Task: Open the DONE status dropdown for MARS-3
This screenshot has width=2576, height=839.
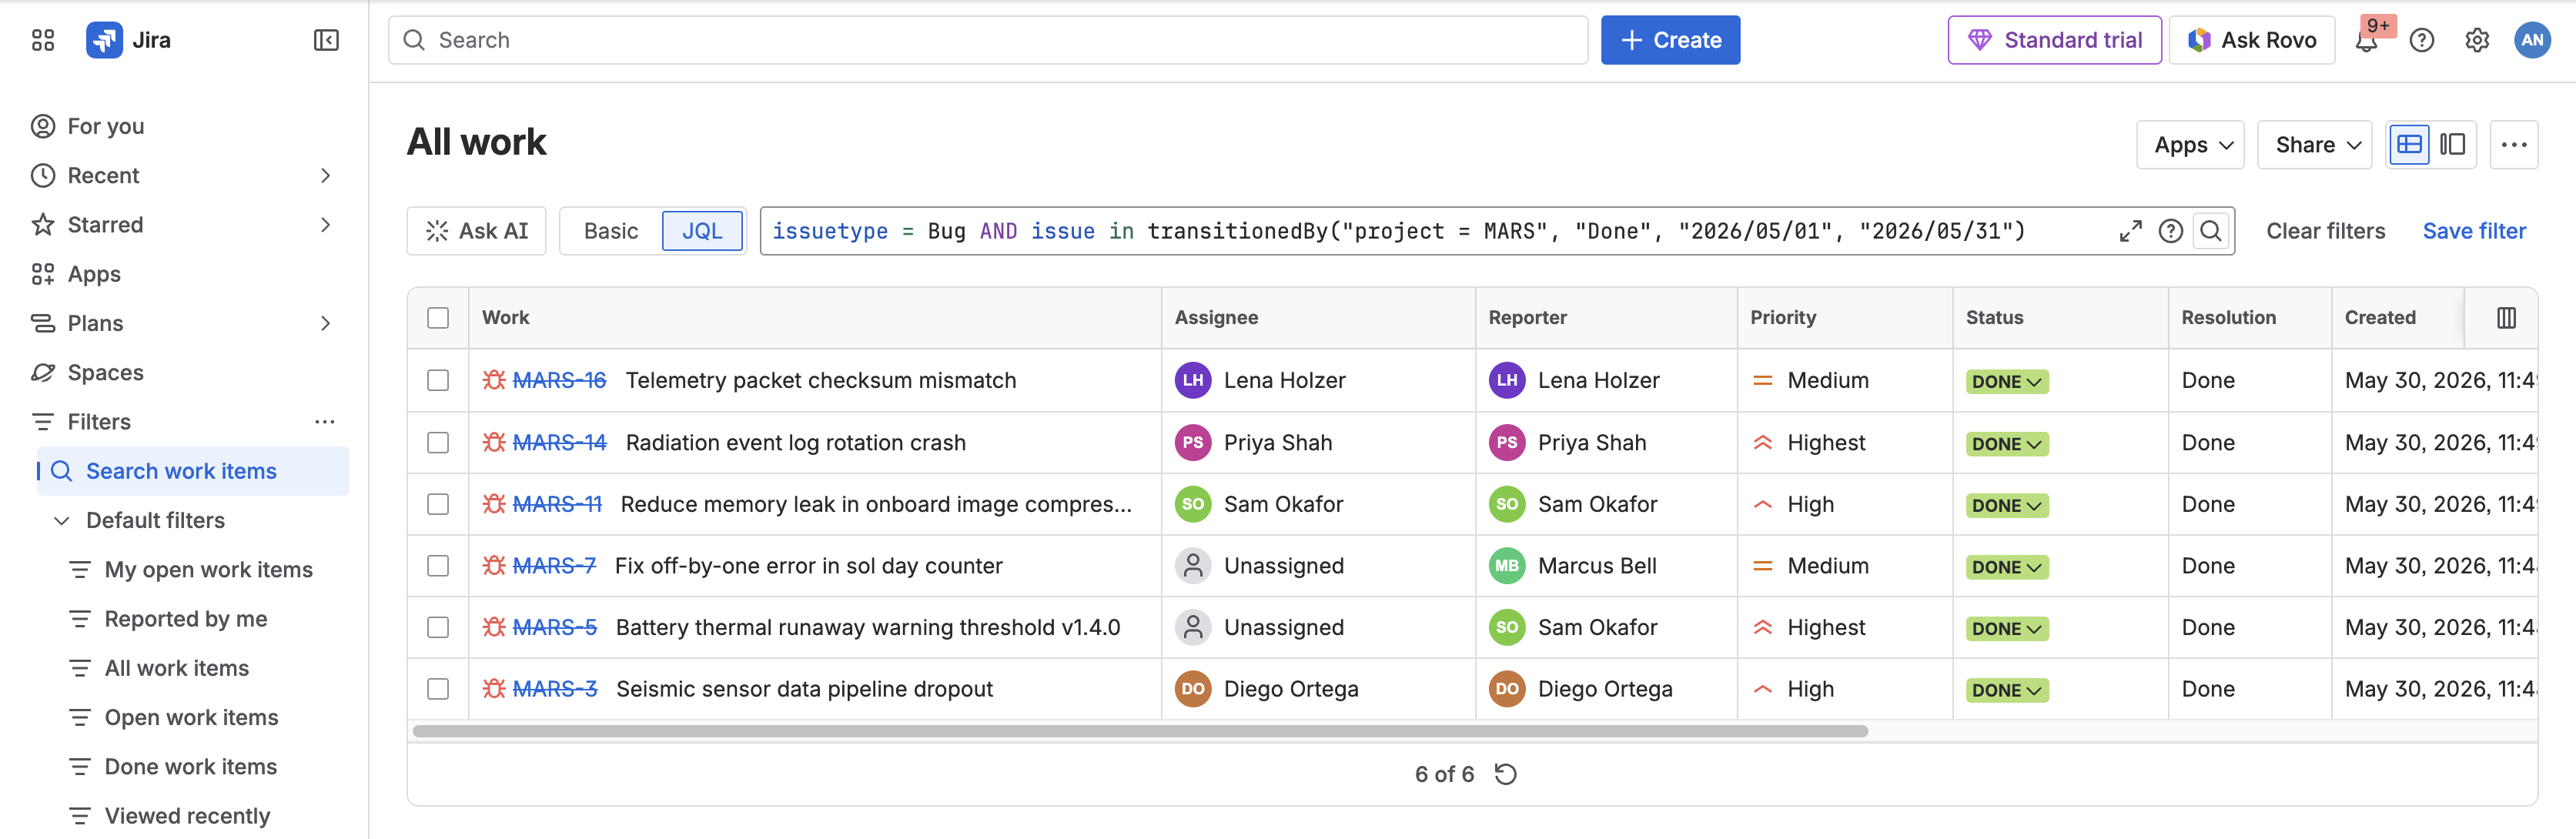Action: pos(2006,690)
